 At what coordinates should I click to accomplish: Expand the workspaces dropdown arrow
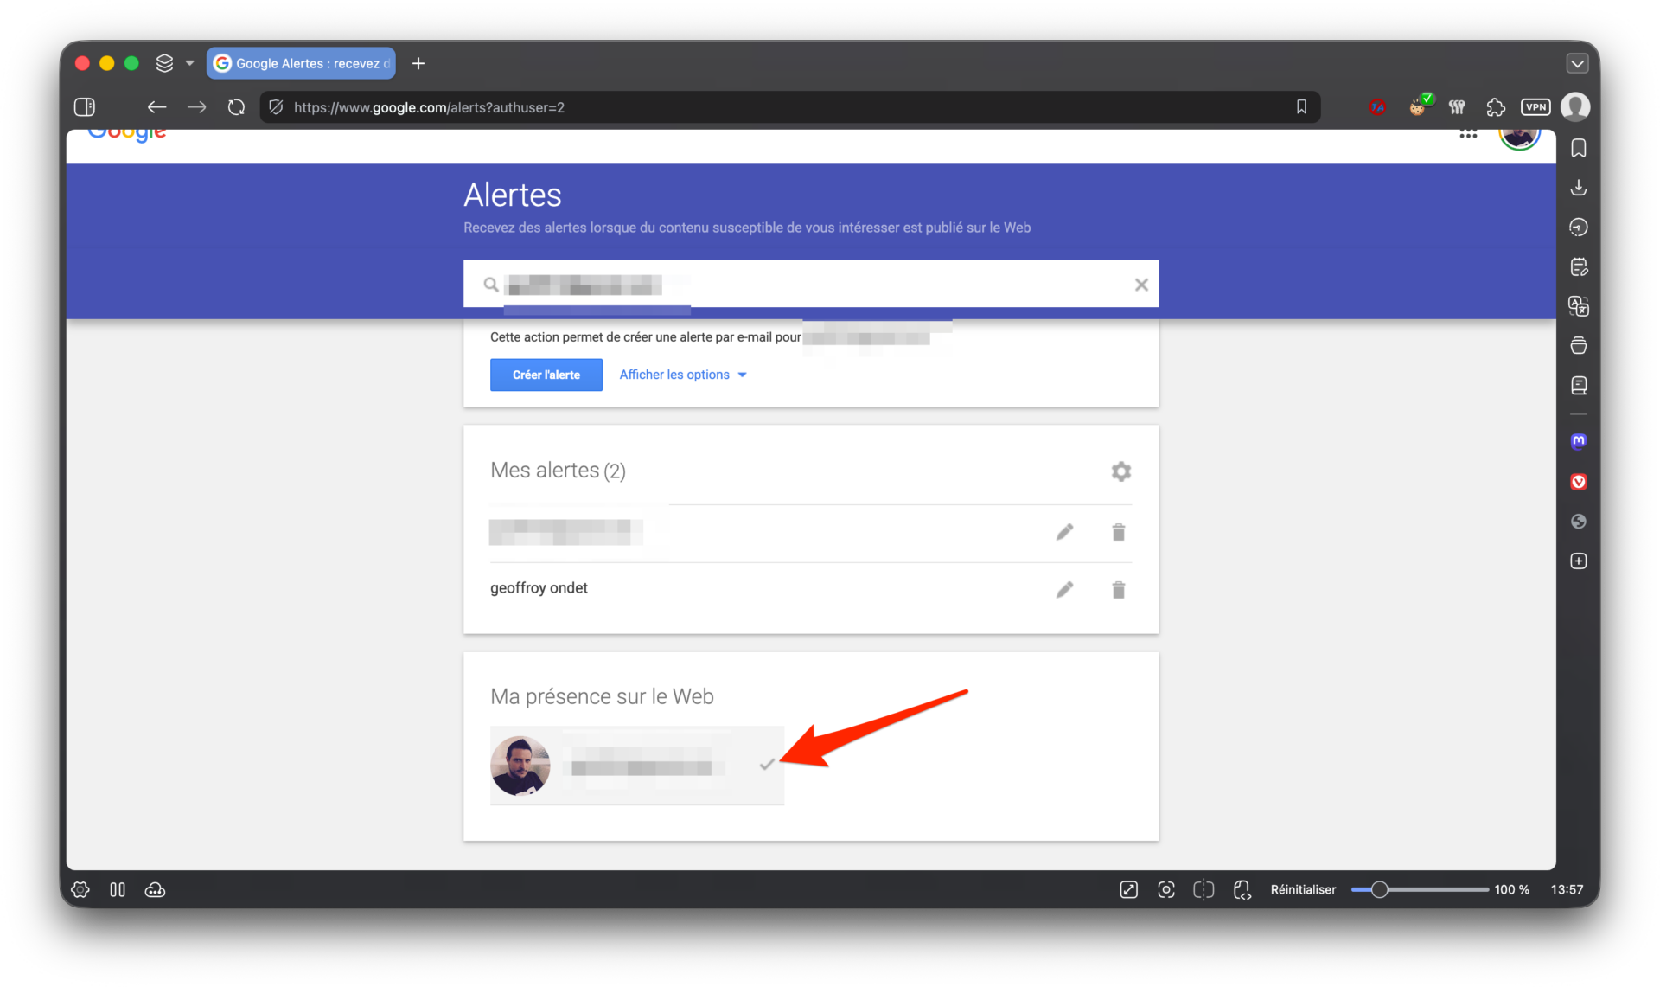click(x=189, y=63)
